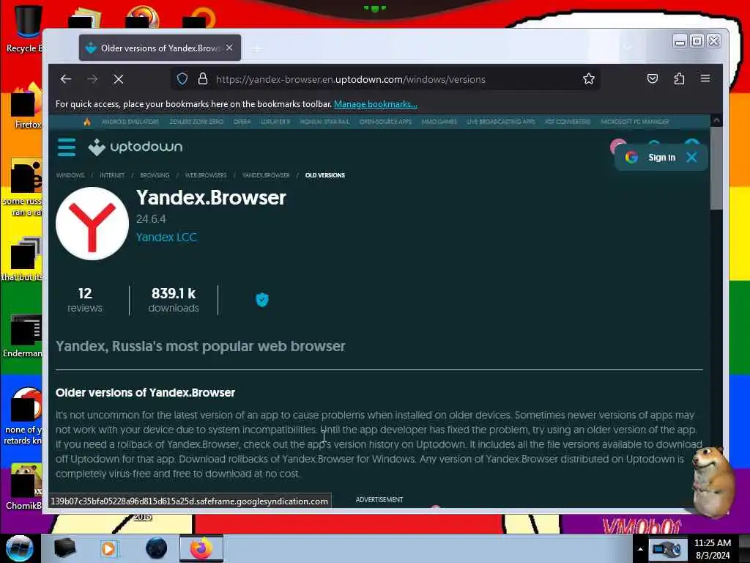Screen dimensions: 750x563
Task: Click the camera icon in system tray
Action: pos(667,549)
